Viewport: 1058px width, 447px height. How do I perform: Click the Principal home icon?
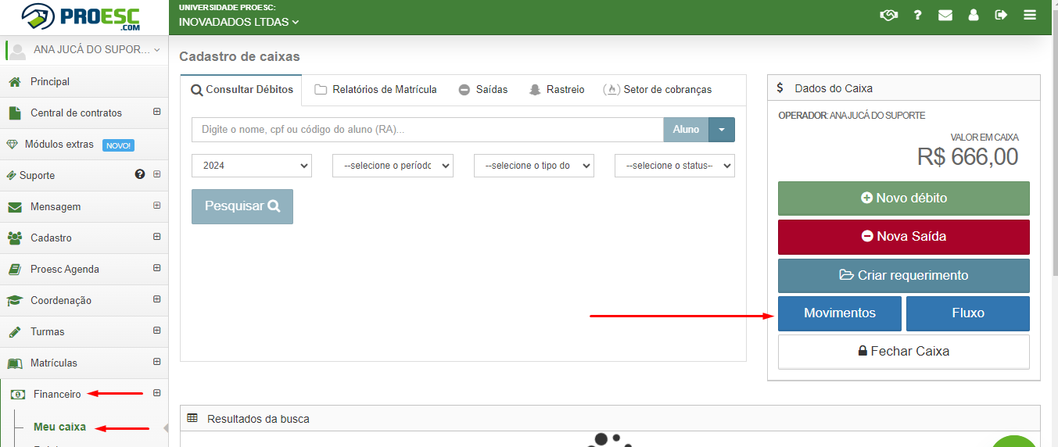[x=14, y=82]
